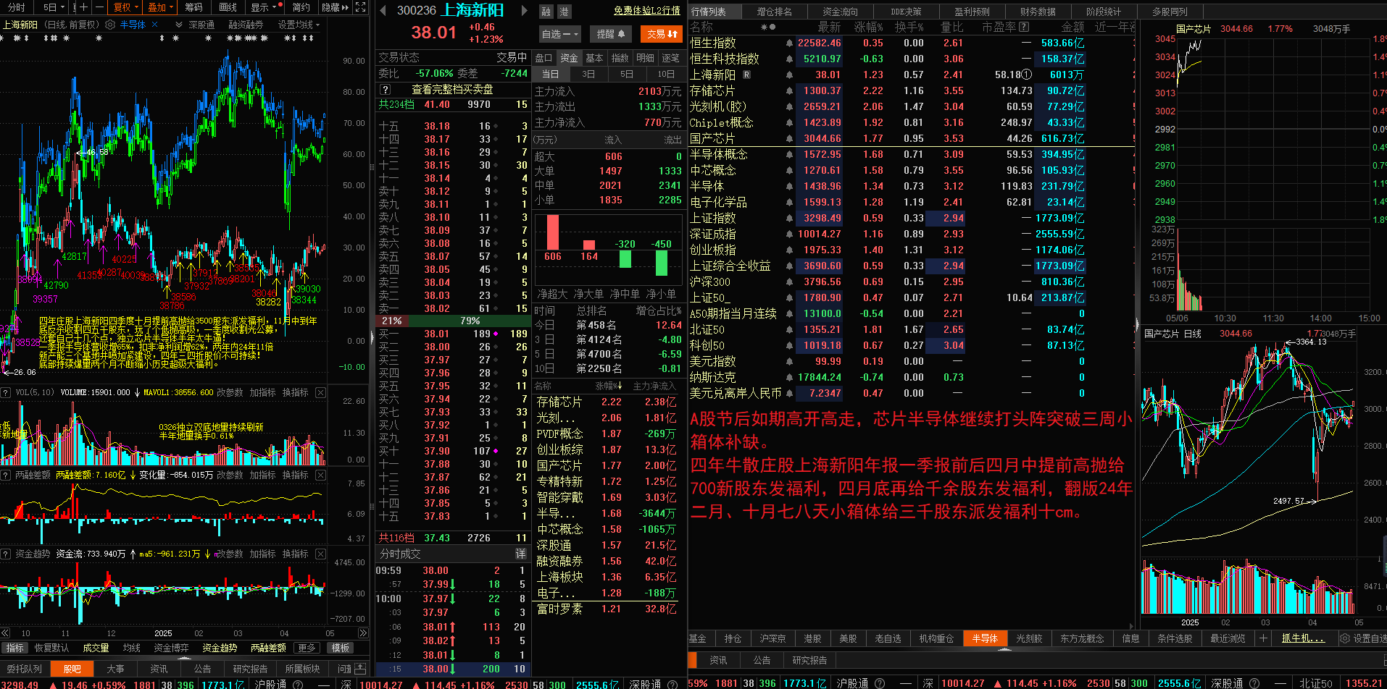Click the 港 Hong Kong connect badge
Screen dimensions: 1387x689
(564, 12)
